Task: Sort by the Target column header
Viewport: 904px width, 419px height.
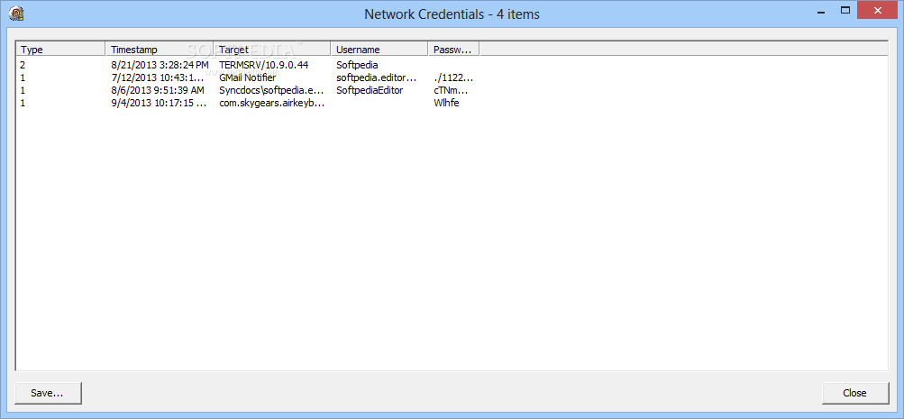Action: pos(272,50)
